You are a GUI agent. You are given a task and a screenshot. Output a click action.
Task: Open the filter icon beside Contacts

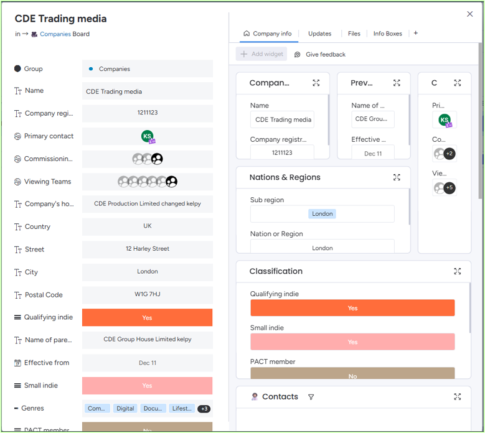pyautogui.click(x=311, y=397)
